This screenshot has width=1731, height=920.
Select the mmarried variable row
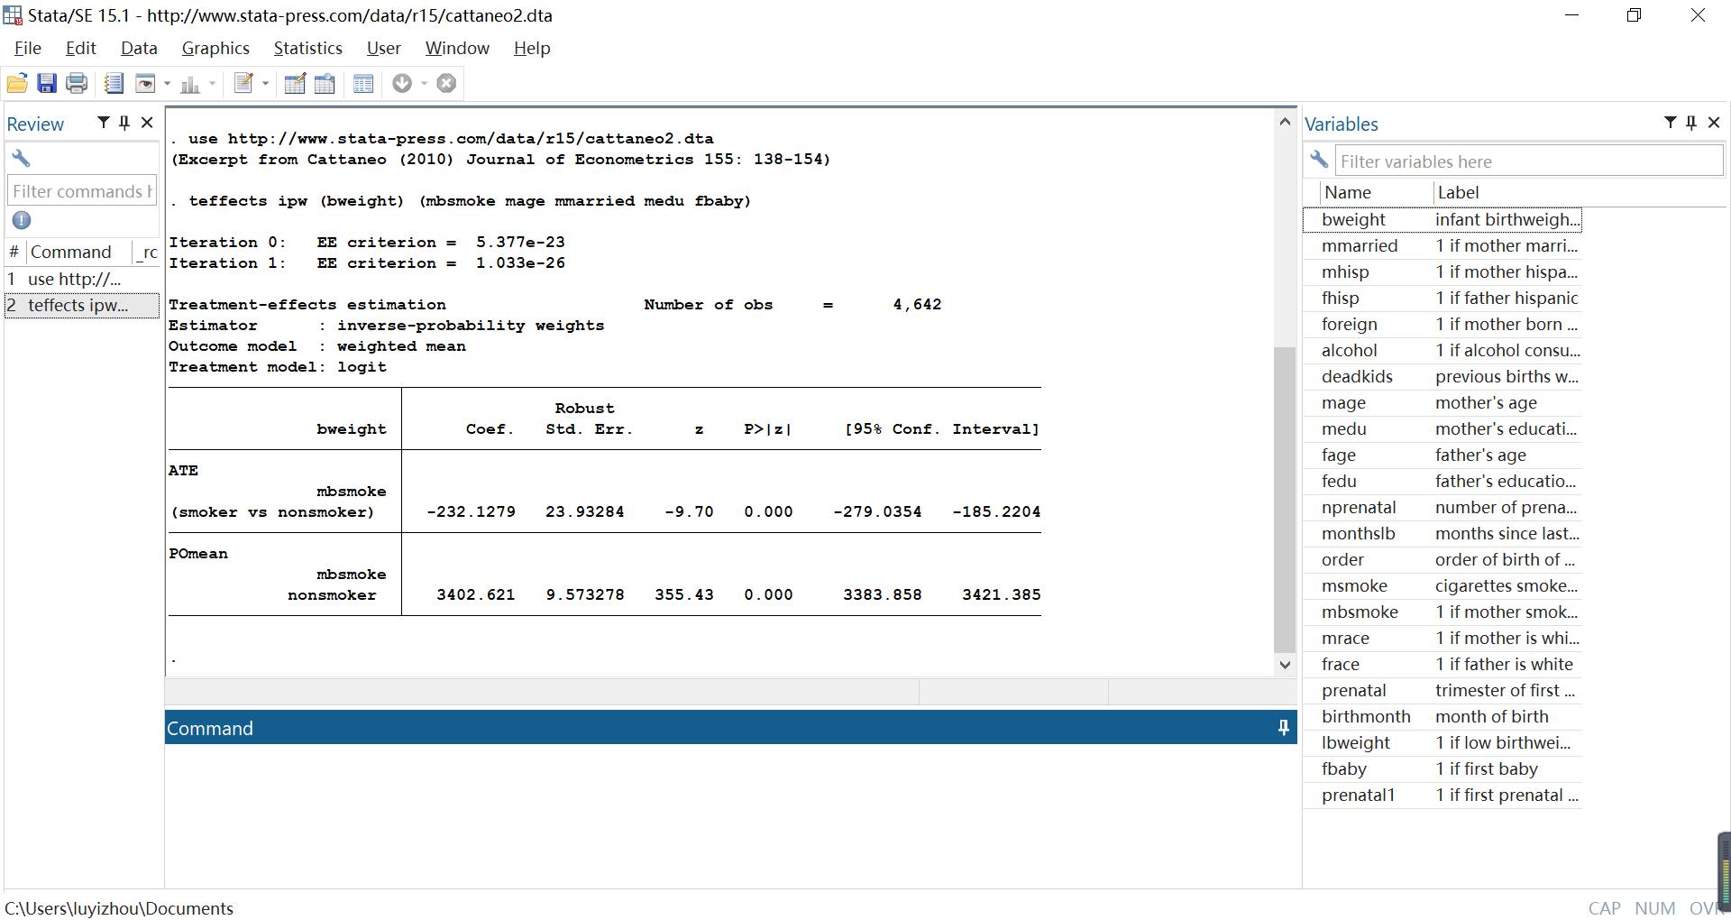point(1442,246)
